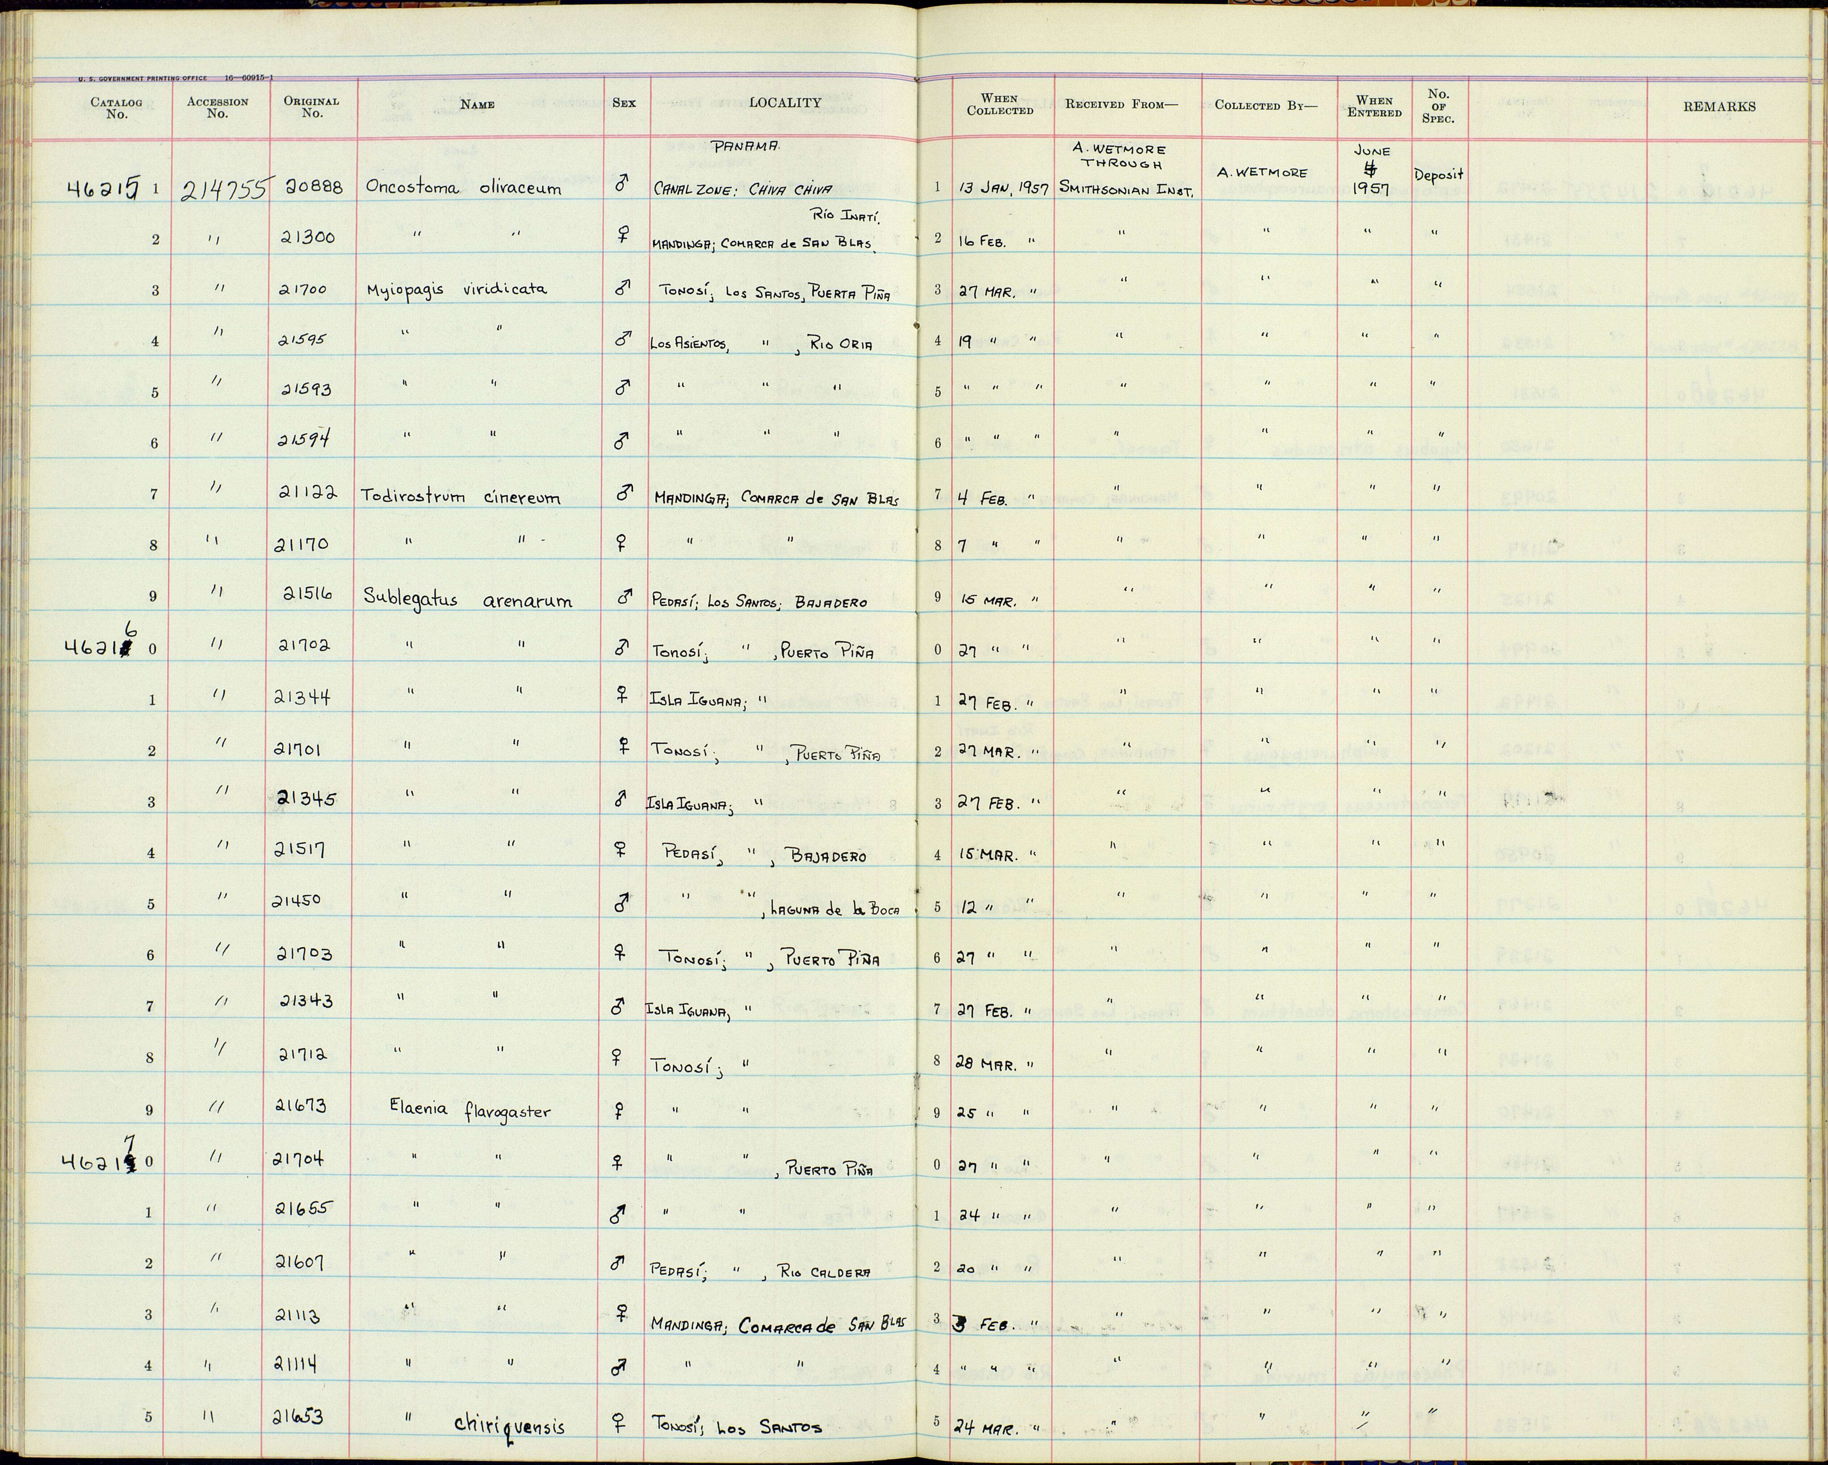Click the date '28 Mar.'
The height and width of the screenshot is (1465, 1828).
[985, 1063]
